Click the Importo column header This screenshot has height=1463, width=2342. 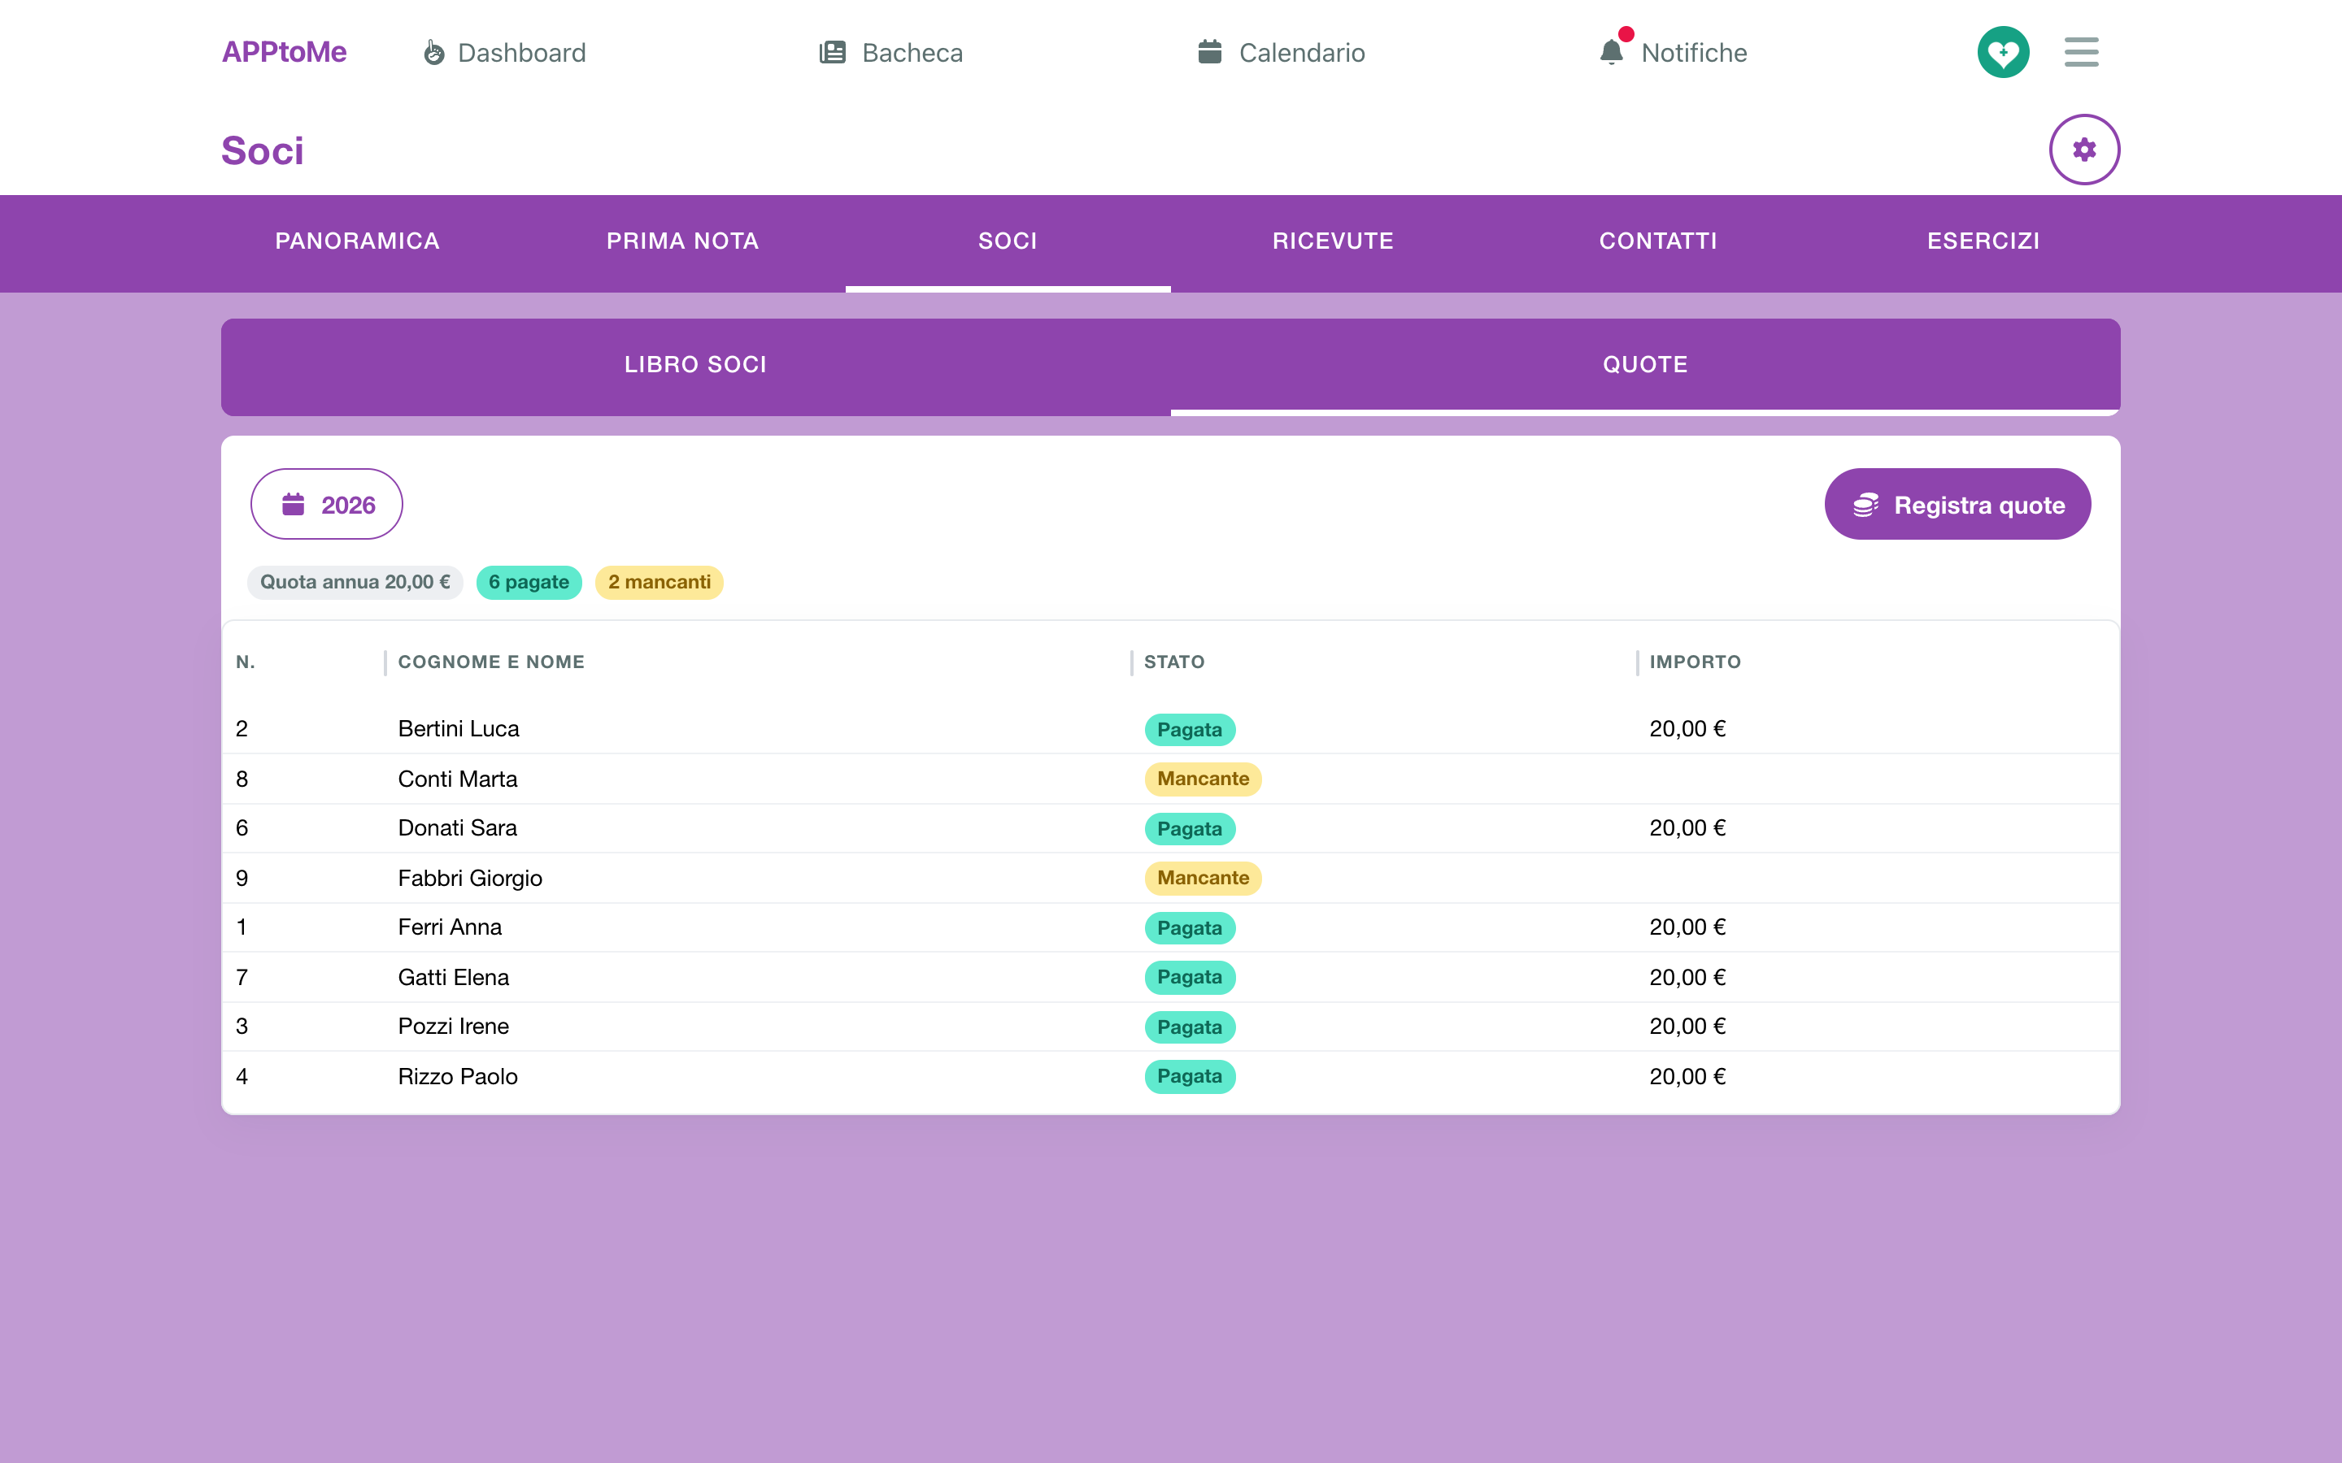tap(1696, 662)
